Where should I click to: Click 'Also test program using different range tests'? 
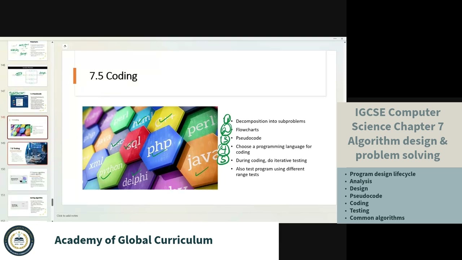(x=270, y=172)
